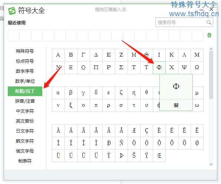This screenshot has height=184, width=221.
Task: Open the 特殊符号 category
Action: click(x=25, y=51)
